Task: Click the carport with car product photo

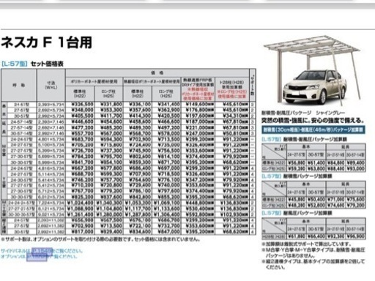Action: coord(311,71)
